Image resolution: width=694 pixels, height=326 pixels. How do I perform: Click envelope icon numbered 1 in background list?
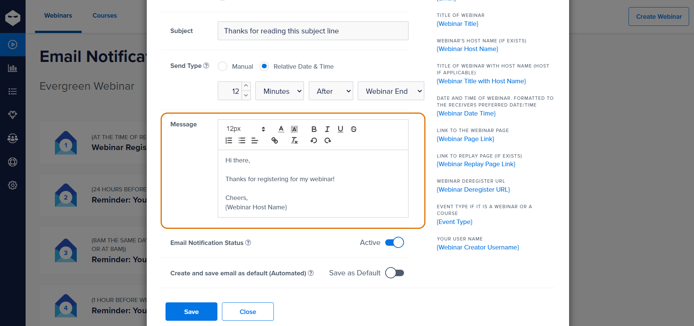[66, 143]
